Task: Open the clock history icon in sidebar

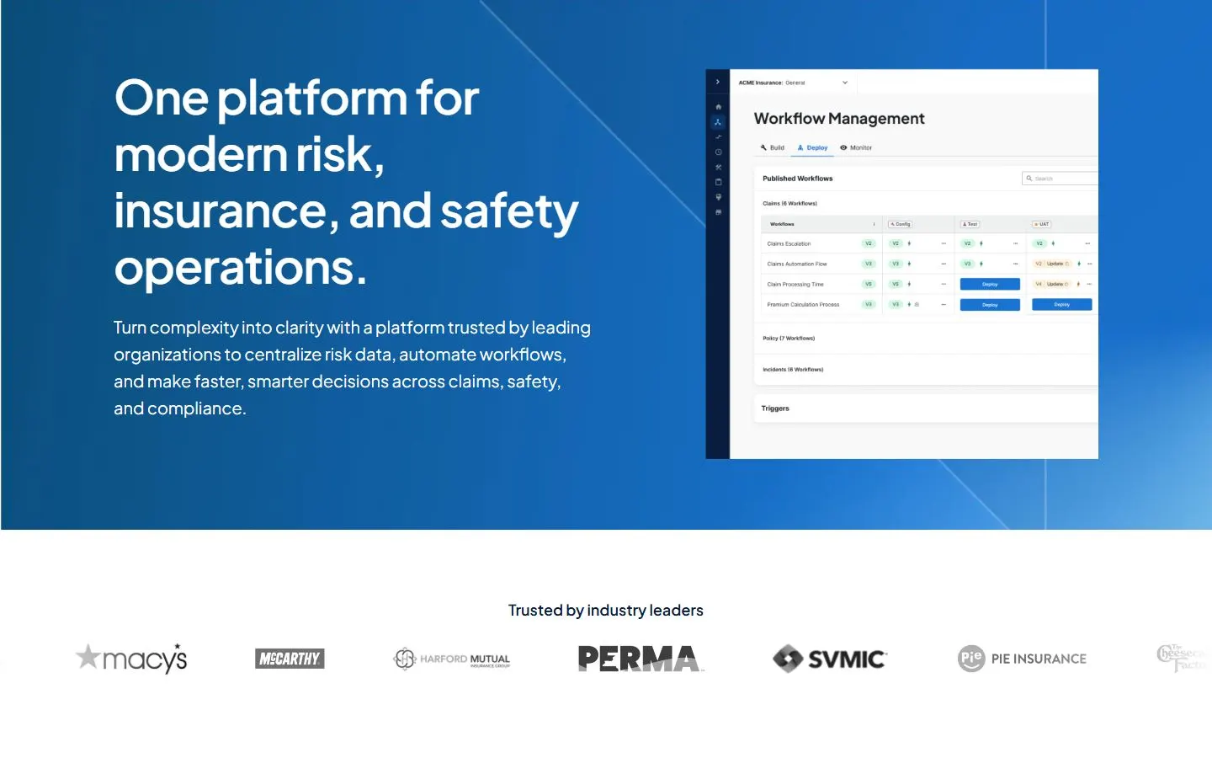Action: coord(718,152)
